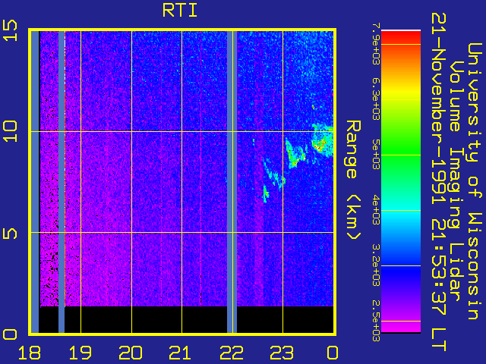Click the 21-November-1991 21:53:37 LT timestamp
This screenshot has height=364, width=486.
coord(439,182)
